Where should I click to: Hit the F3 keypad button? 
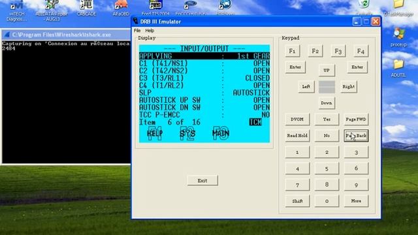point(338,51)
